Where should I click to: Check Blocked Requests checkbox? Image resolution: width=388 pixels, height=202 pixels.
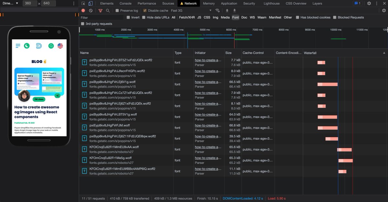335,17
